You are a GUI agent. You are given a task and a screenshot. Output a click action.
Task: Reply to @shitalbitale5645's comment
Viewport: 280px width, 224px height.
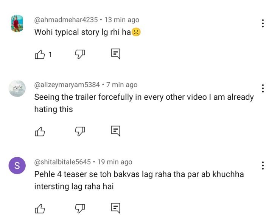pyautogui.click(x=116, y=208)
